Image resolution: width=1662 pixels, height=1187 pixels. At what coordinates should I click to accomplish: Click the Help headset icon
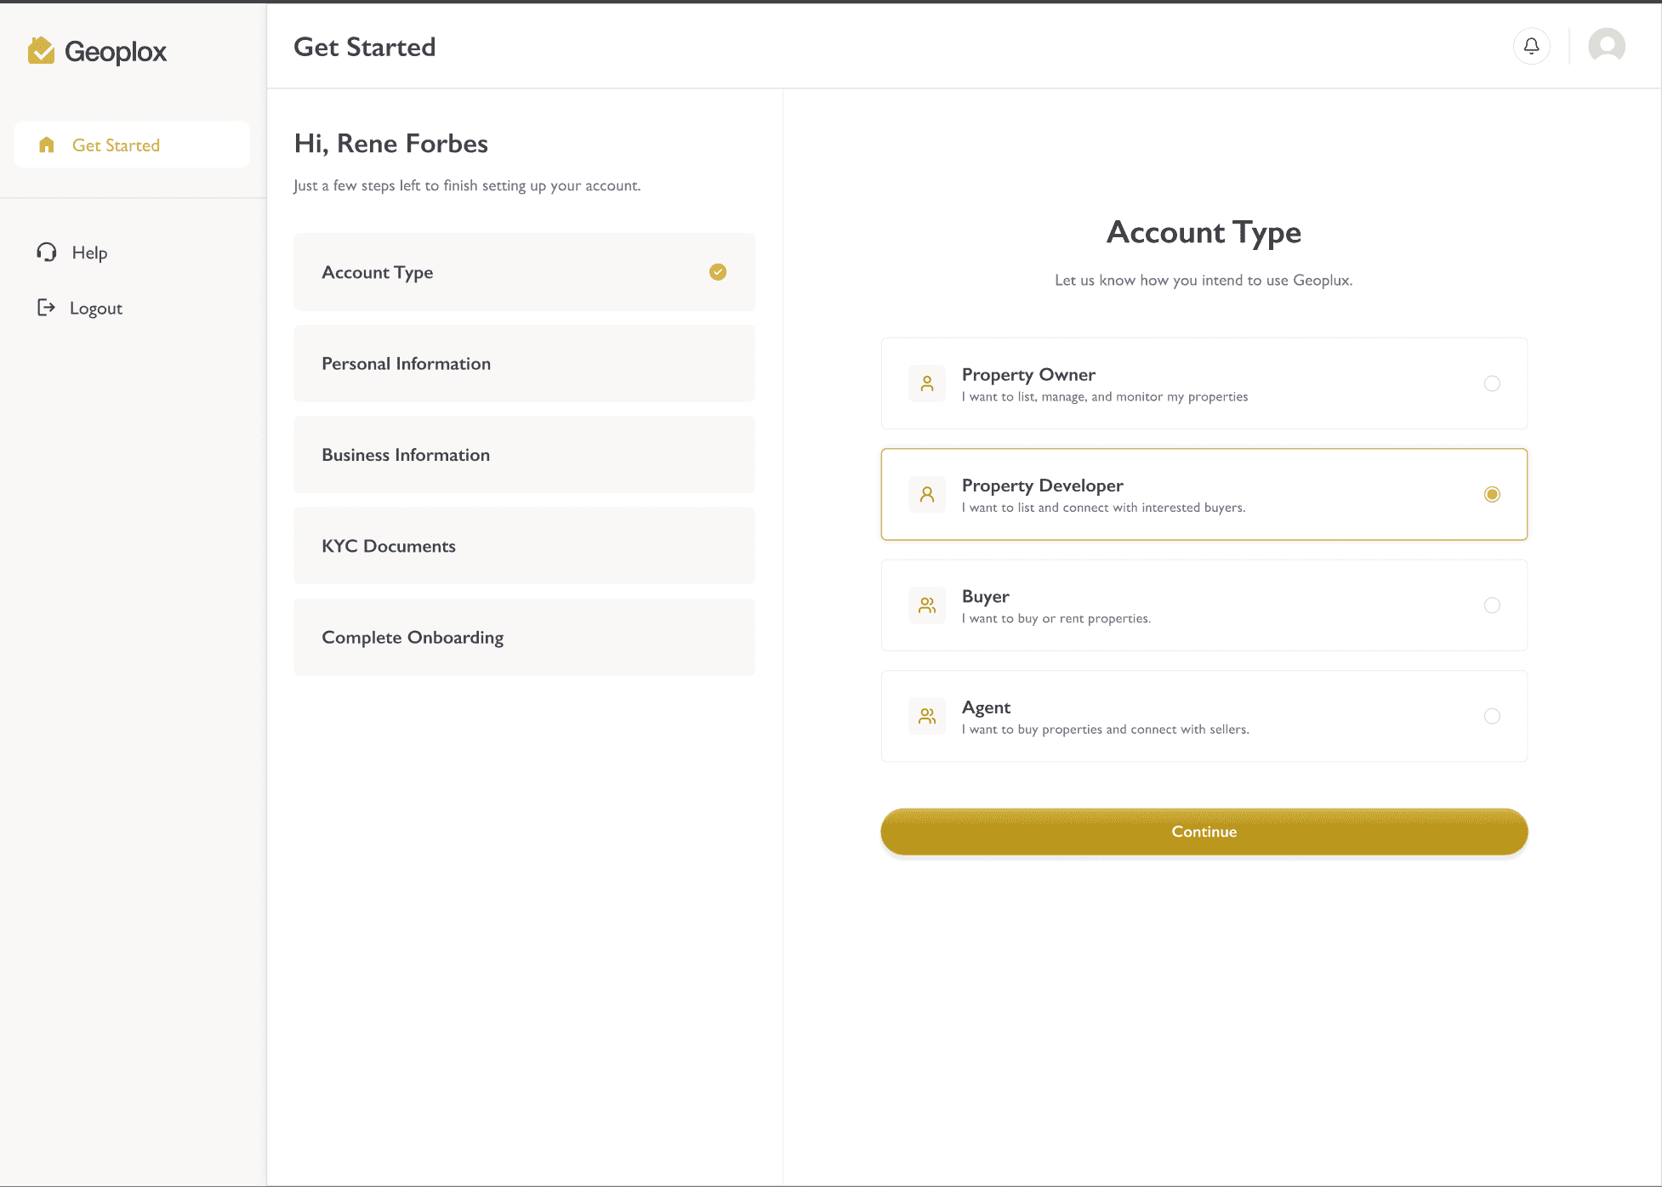pos(47,252)
